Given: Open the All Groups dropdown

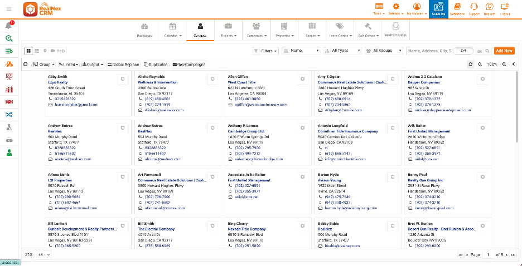Looking at the screenshot, I should (384, 51).
